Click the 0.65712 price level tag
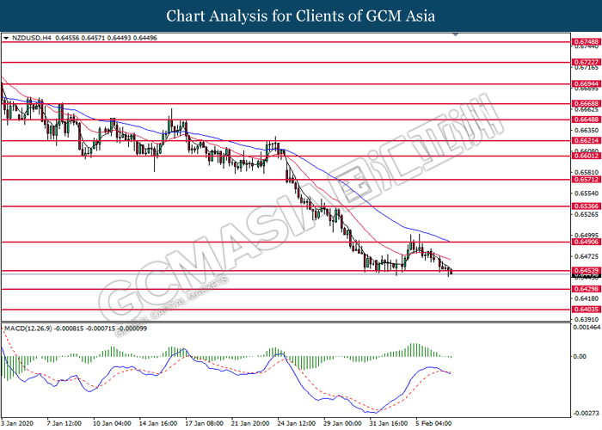Viewport: 602px width, 430px height. pyautogui.click(x=585, y=181)
